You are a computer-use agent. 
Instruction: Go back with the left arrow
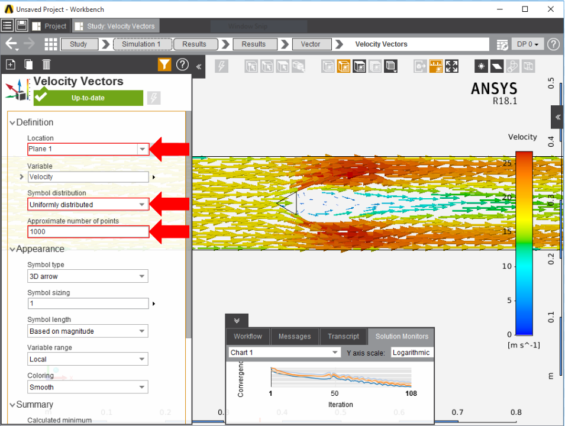tap(11, 44)
